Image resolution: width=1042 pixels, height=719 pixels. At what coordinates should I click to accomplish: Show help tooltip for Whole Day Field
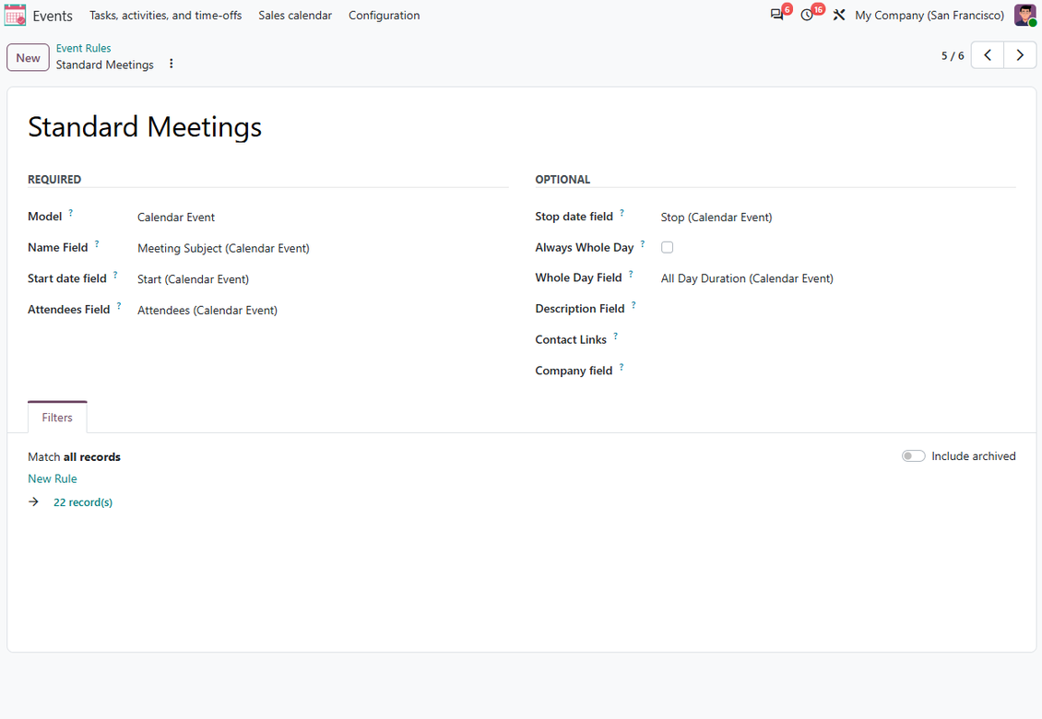coord(632,274)
